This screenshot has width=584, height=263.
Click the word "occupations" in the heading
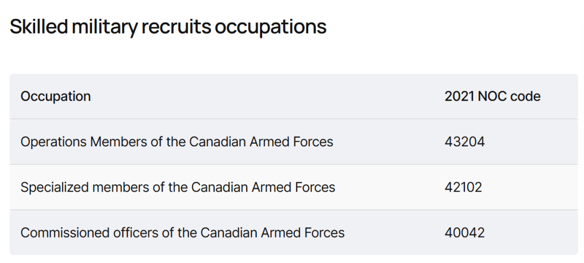(271, 28)
